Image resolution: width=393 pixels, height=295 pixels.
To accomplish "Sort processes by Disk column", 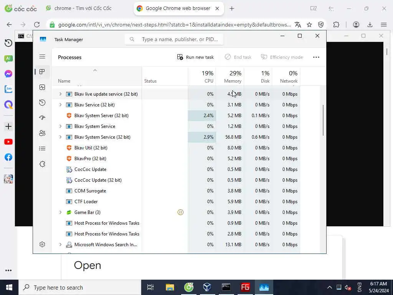I will 258,76.
